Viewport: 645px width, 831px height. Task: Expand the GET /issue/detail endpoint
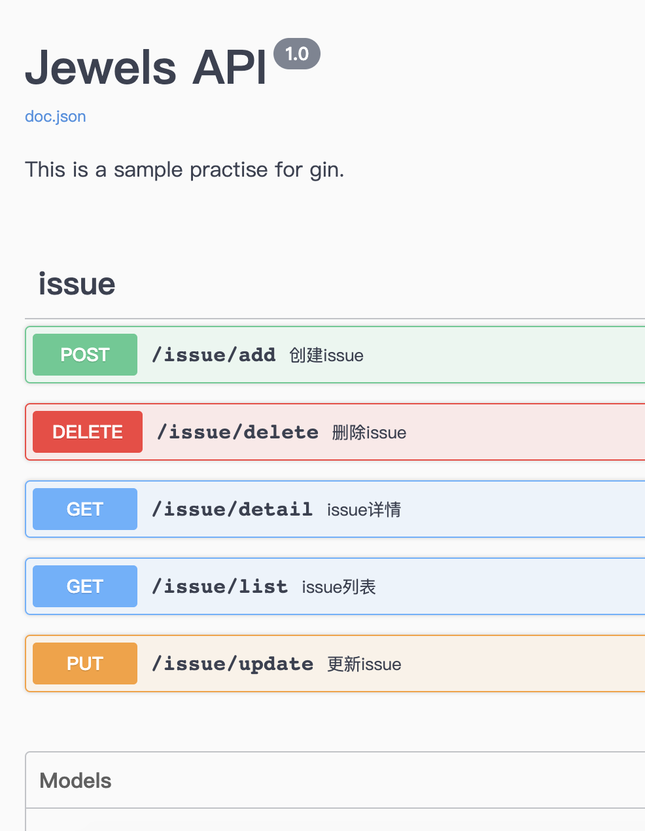[x=327, y=508]
